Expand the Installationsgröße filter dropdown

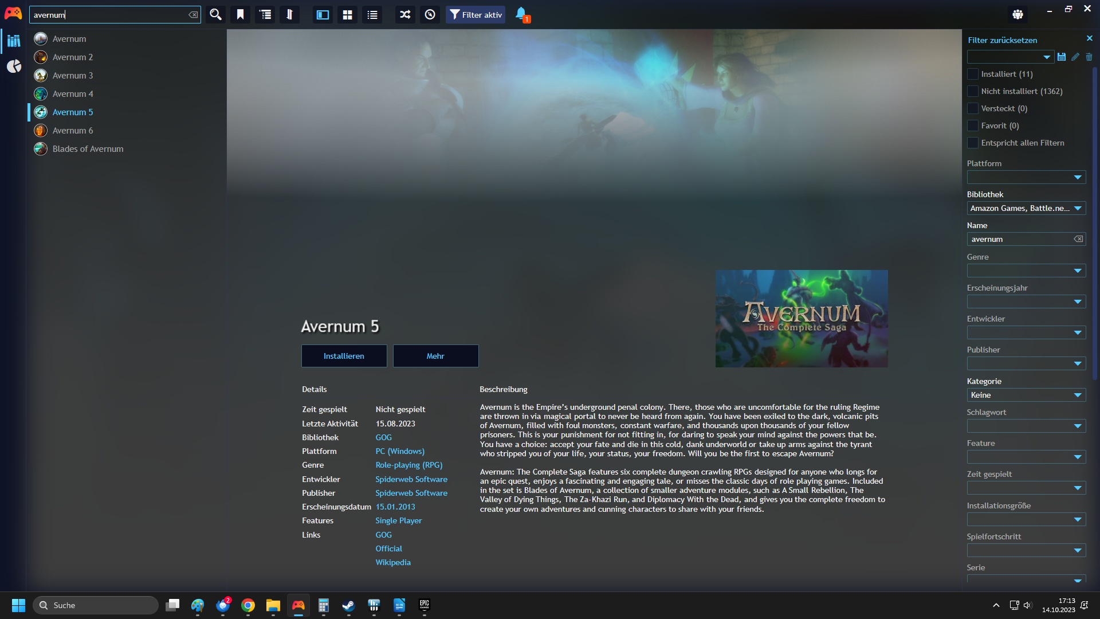point(1078,519)
